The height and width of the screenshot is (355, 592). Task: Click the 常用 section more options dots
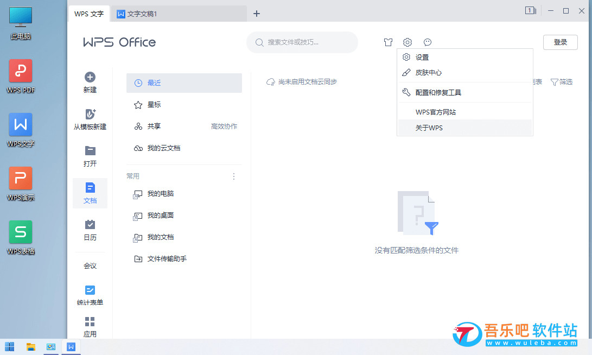tap(234, 176)
